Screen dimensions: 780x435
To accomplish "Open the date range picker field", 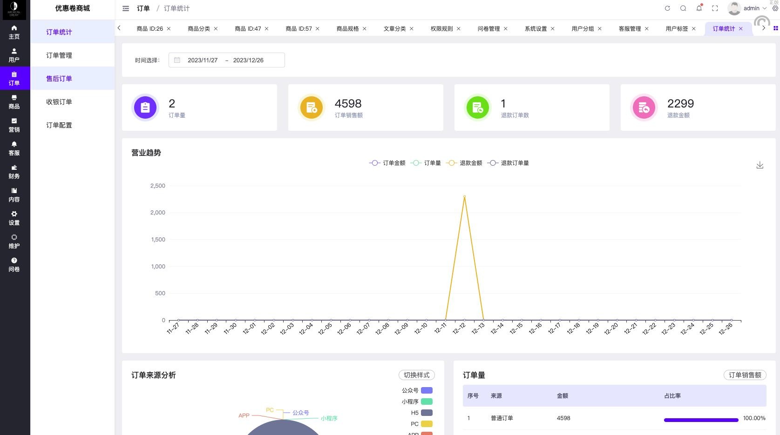I will point(226,60).
